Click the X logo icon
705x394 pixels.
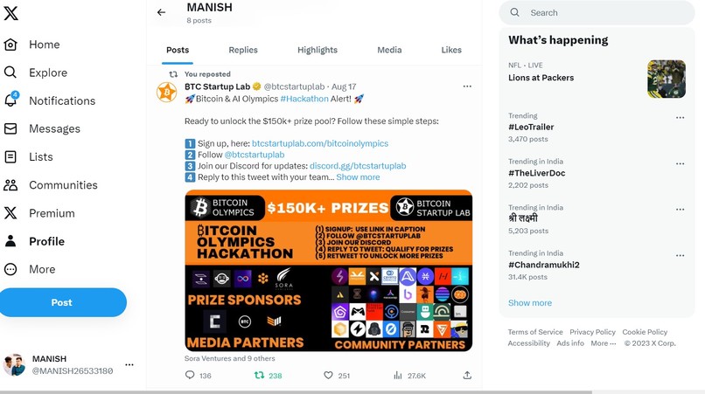(10, 12)
